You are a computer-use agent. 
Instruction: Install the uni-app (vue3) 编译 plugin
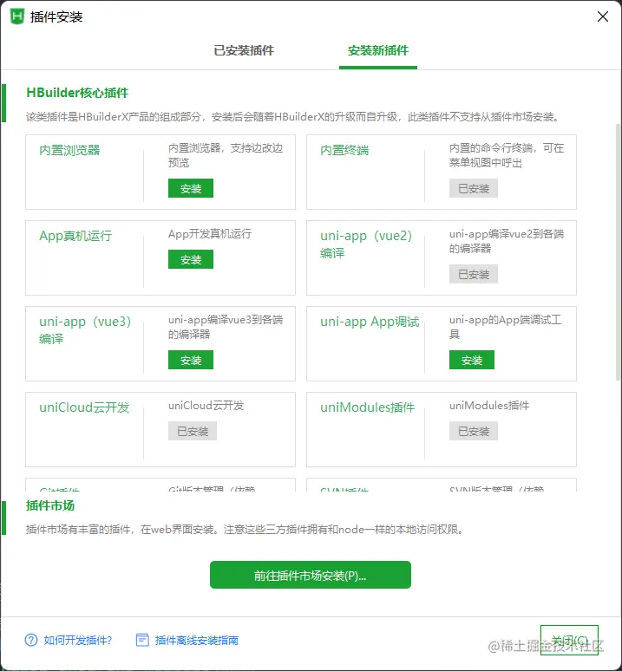[x=191, y=360]
